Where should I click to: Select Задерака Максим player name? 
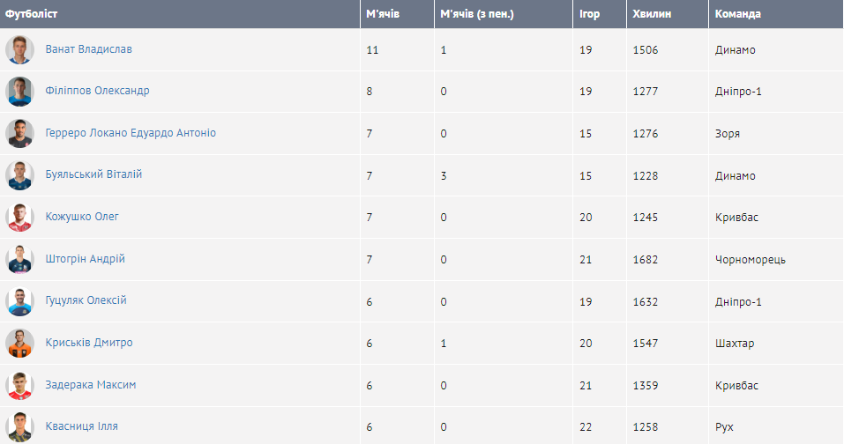91,385
